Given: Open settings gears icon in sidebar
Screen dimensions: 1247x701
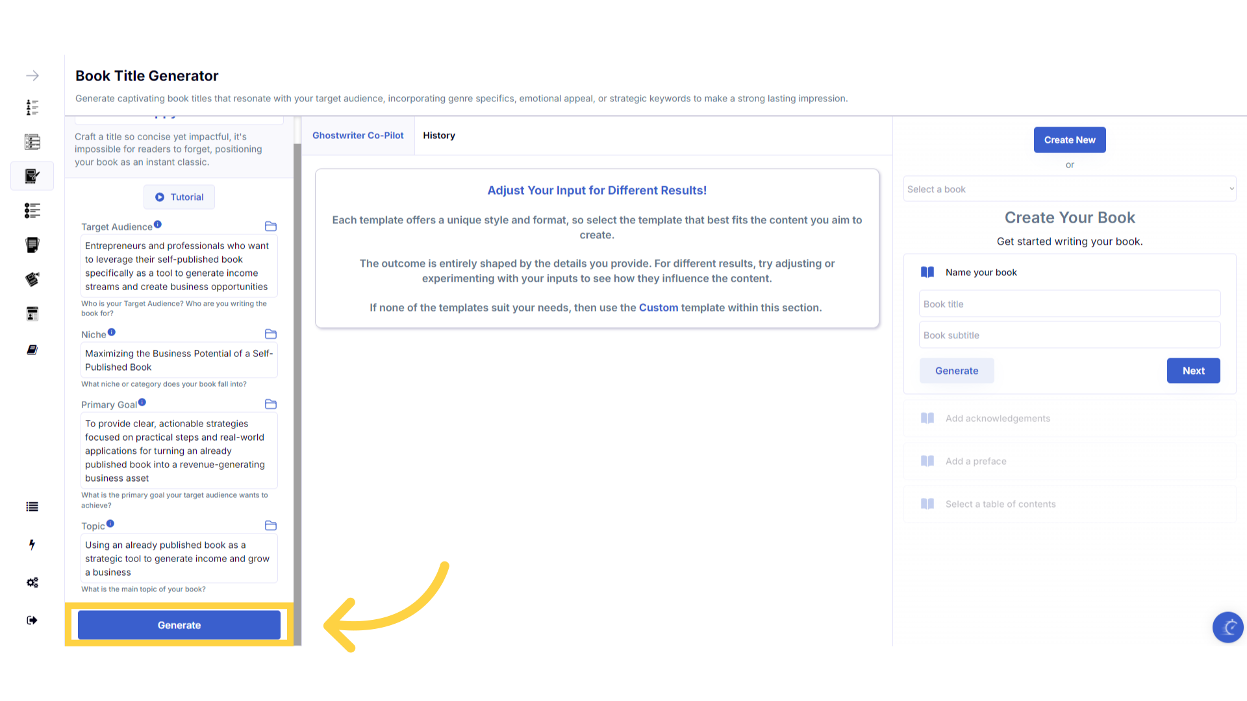Looking at the screenshot, I should coord(32,582).
